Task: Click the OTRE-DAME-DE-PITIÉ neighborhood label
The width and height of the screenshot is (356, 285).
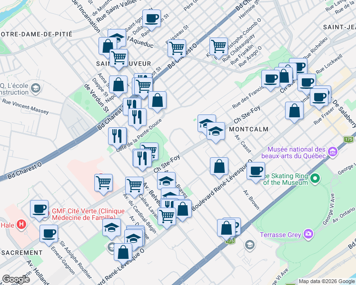Action: point(36,34)
